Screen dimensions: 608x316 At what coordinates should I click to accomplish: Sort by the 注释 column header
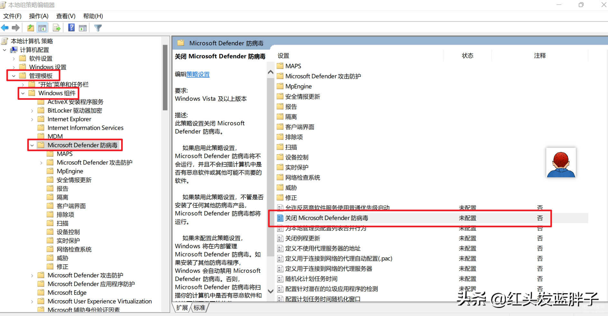[540, 56]
